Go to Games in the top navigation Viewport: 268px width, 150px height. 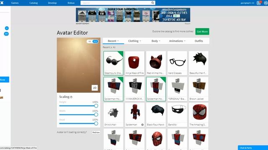tap(15, 3)
